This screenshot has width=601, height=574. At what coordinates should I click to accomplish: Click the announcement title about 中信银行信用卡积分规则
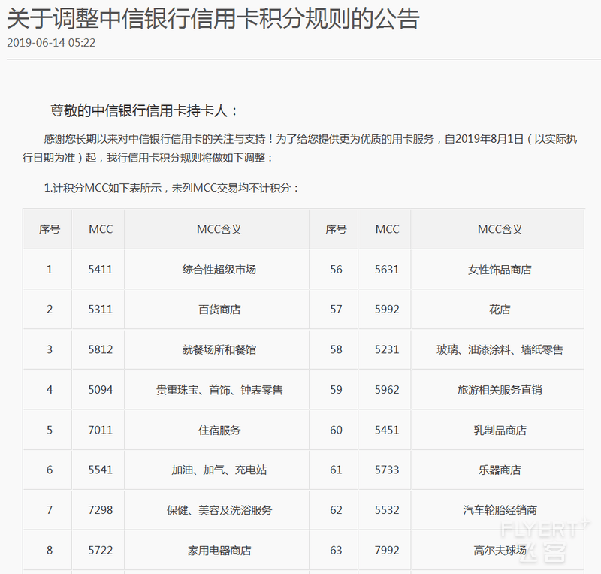213,18
